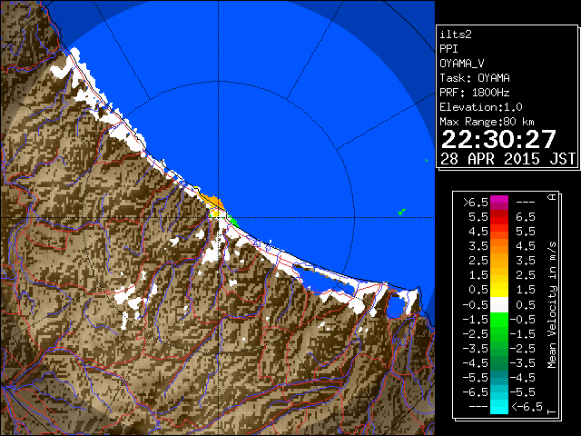Click the yellow echo patch at the radar site
Screen dimensions: 581x436
click(216, 213)
